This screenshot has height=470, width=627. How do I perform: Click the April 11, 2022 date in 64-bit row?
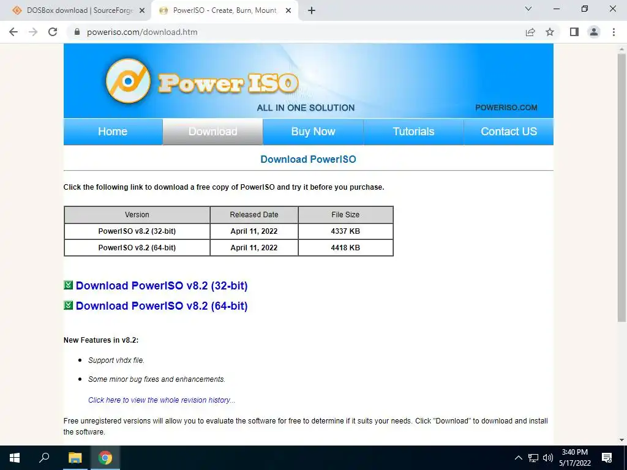click(254, 247)
